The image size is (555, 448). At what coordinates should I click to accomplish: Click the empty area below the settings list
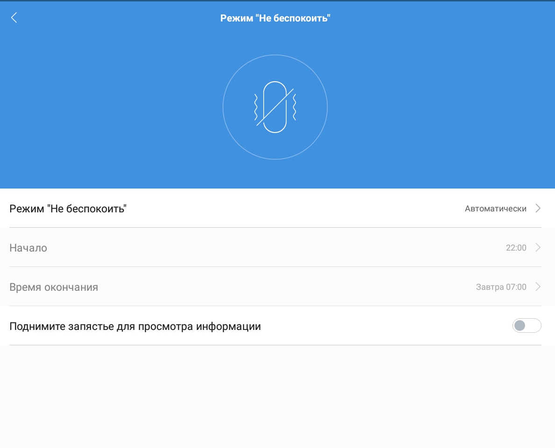pos(277,397)
